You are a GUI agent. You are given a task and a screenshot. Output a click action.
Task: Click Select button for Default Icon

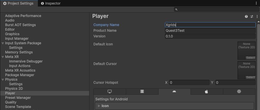[x=250, y=58]
